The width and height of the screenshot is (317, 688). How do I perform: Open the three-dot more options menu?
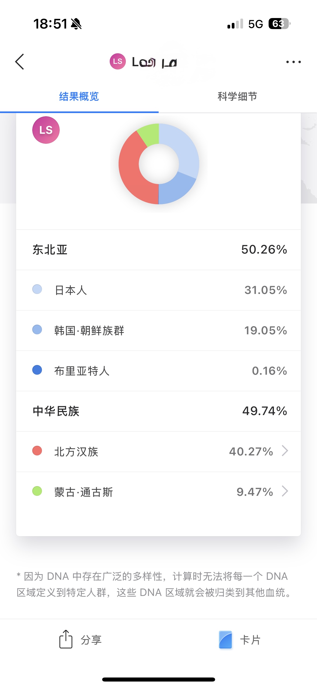(293, 62)
